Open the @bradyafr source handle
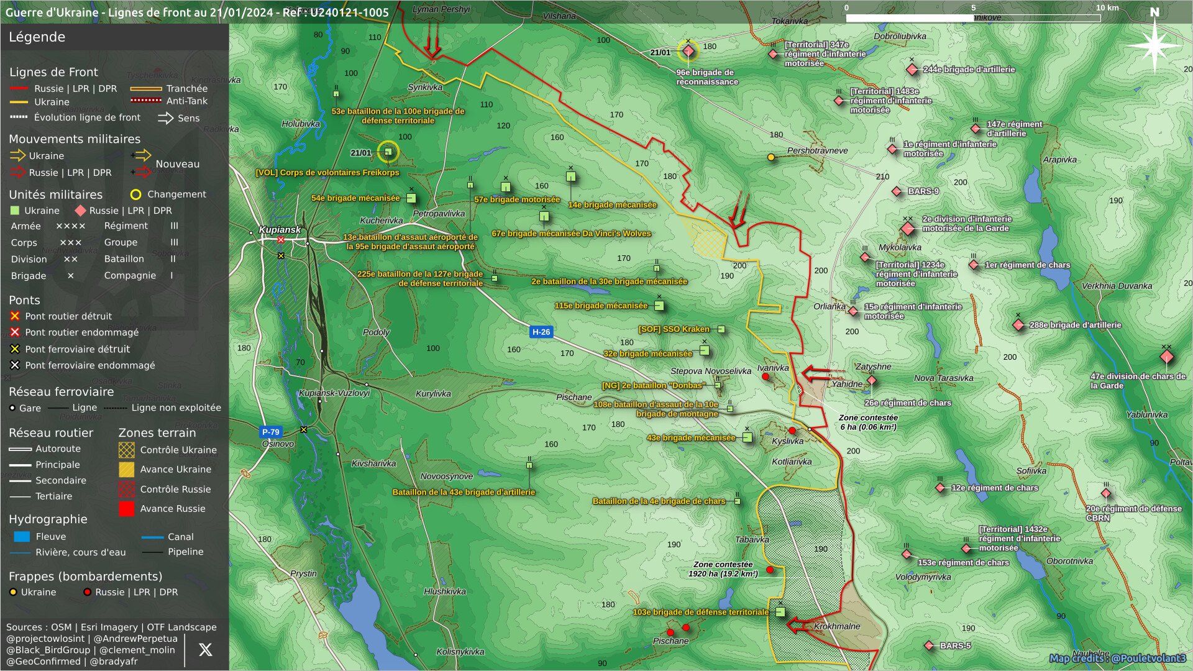 click(114, 661)
